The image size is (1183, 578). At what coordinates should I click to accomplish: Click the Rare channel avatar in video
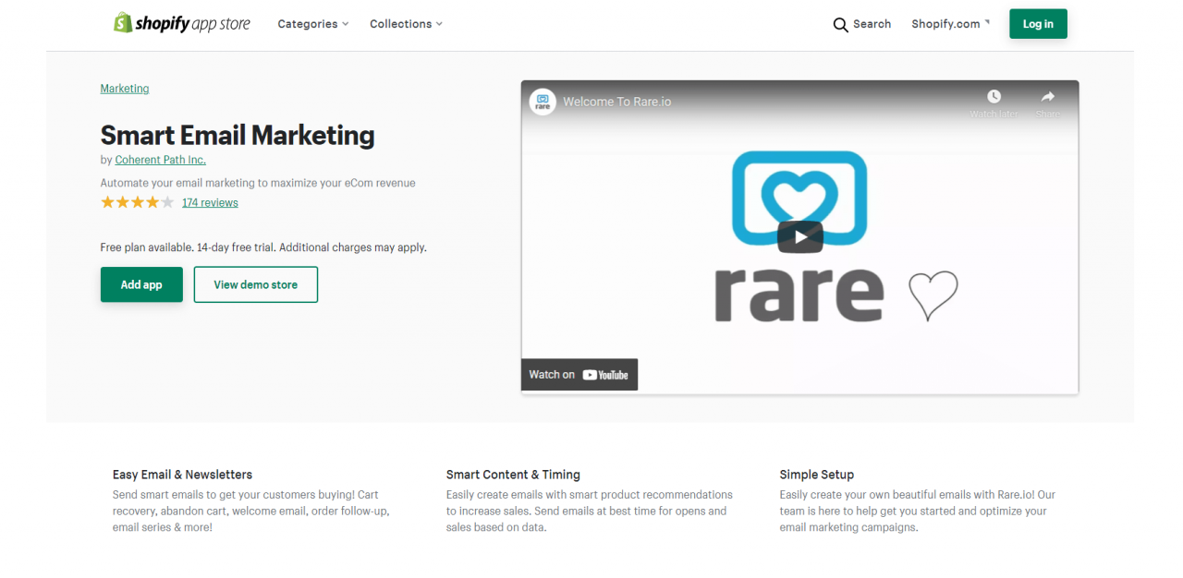543,102
